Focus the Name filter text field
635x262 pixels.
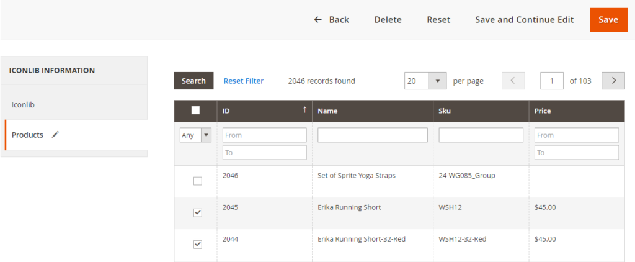tap(373, 135)
